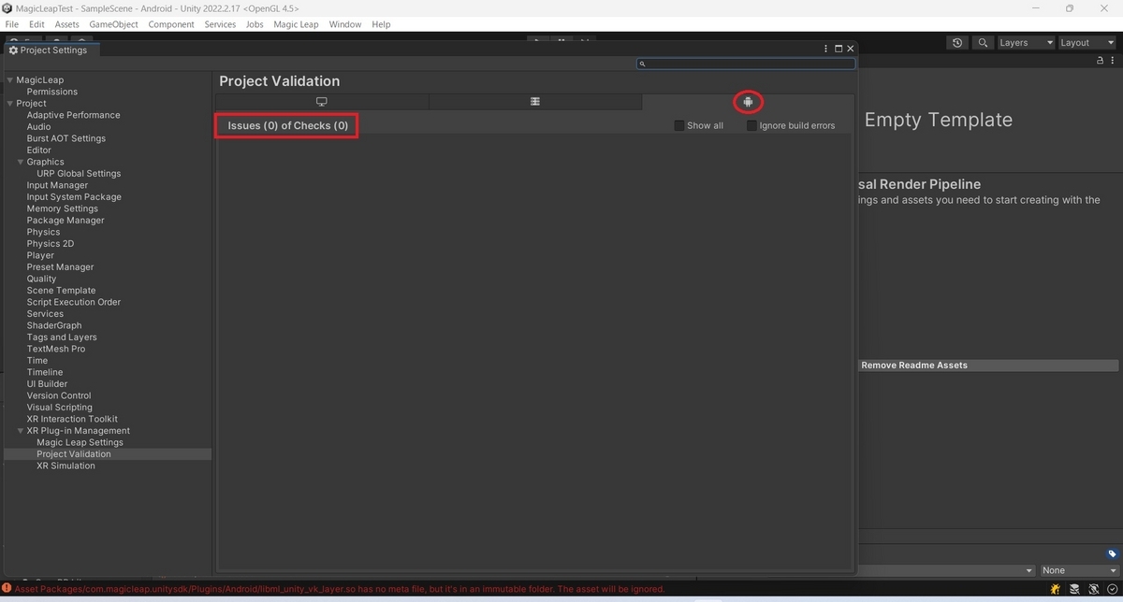This screenshot has height=602, width=1123.
Task: Click the asset labels tag icon
Action: click(1112, 554)
